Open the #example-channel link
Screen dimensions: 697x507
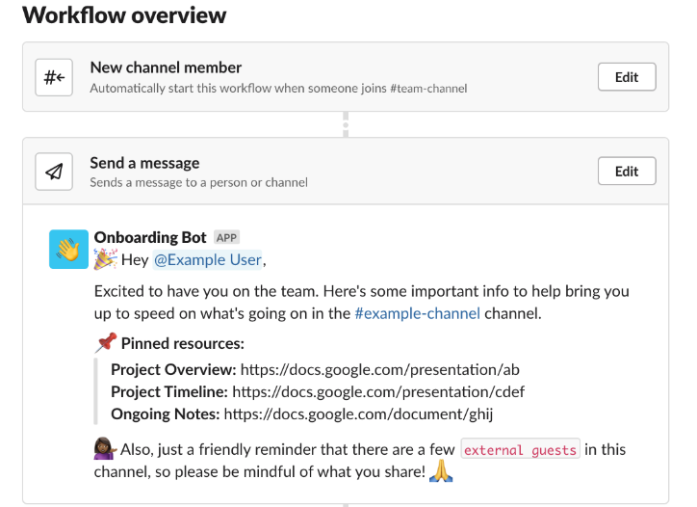click(x=417, y=313)
